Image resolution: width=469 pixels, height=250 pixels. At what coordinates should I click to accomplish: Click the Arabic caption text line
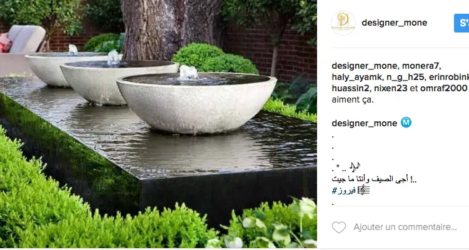pyautogui.click(x=374, y=179)
